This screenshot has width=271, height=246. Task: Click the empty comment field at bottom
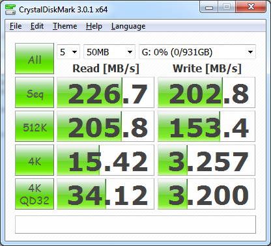[135, 225]
